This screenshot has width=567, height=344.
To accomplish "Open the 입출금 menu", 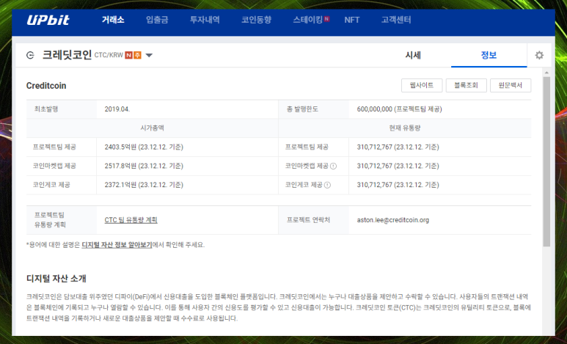I will [x=157, y=20].
